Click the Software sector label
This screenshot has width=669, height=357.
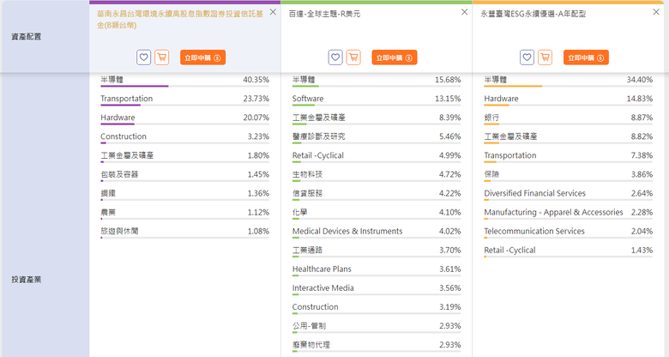click(x=308, y=99)
